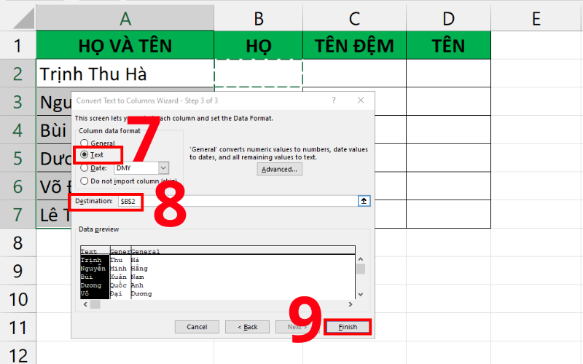Click the Destination input field
The height and width of the screenshot is (364, 583).
[238, 202]
